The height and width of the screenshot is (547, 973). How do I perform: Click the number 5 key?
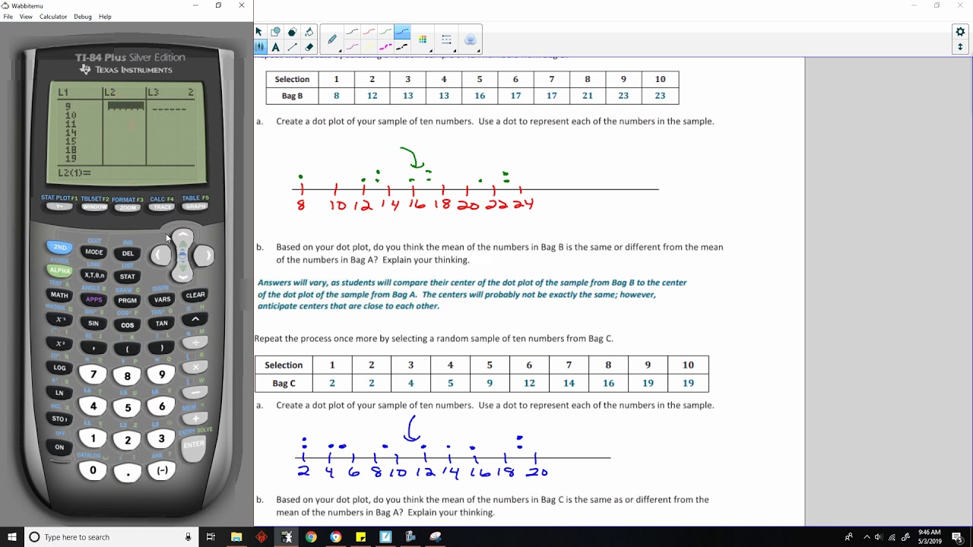128,408
